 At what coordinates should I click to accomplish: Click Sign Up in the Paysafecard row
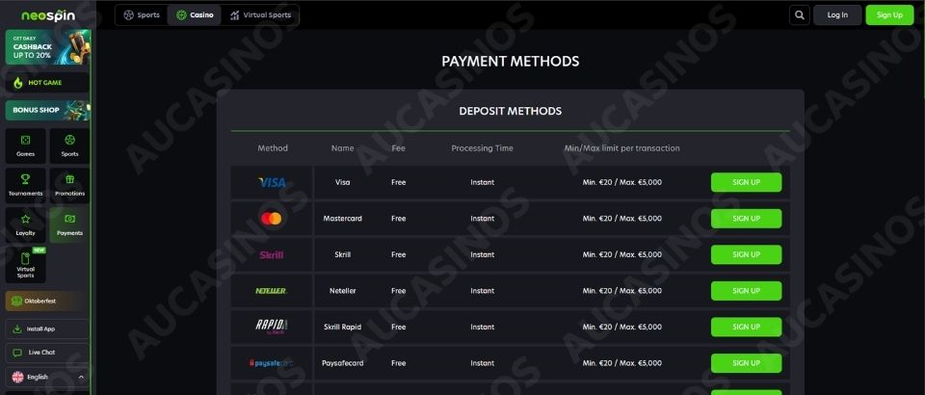(746, 363)
